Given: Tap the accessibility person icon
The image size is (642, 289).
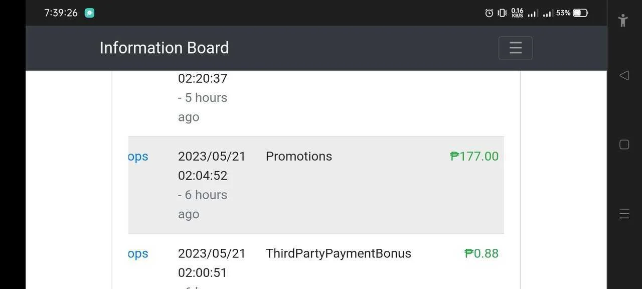Looking at the screenshot, I should pos(623,21).
